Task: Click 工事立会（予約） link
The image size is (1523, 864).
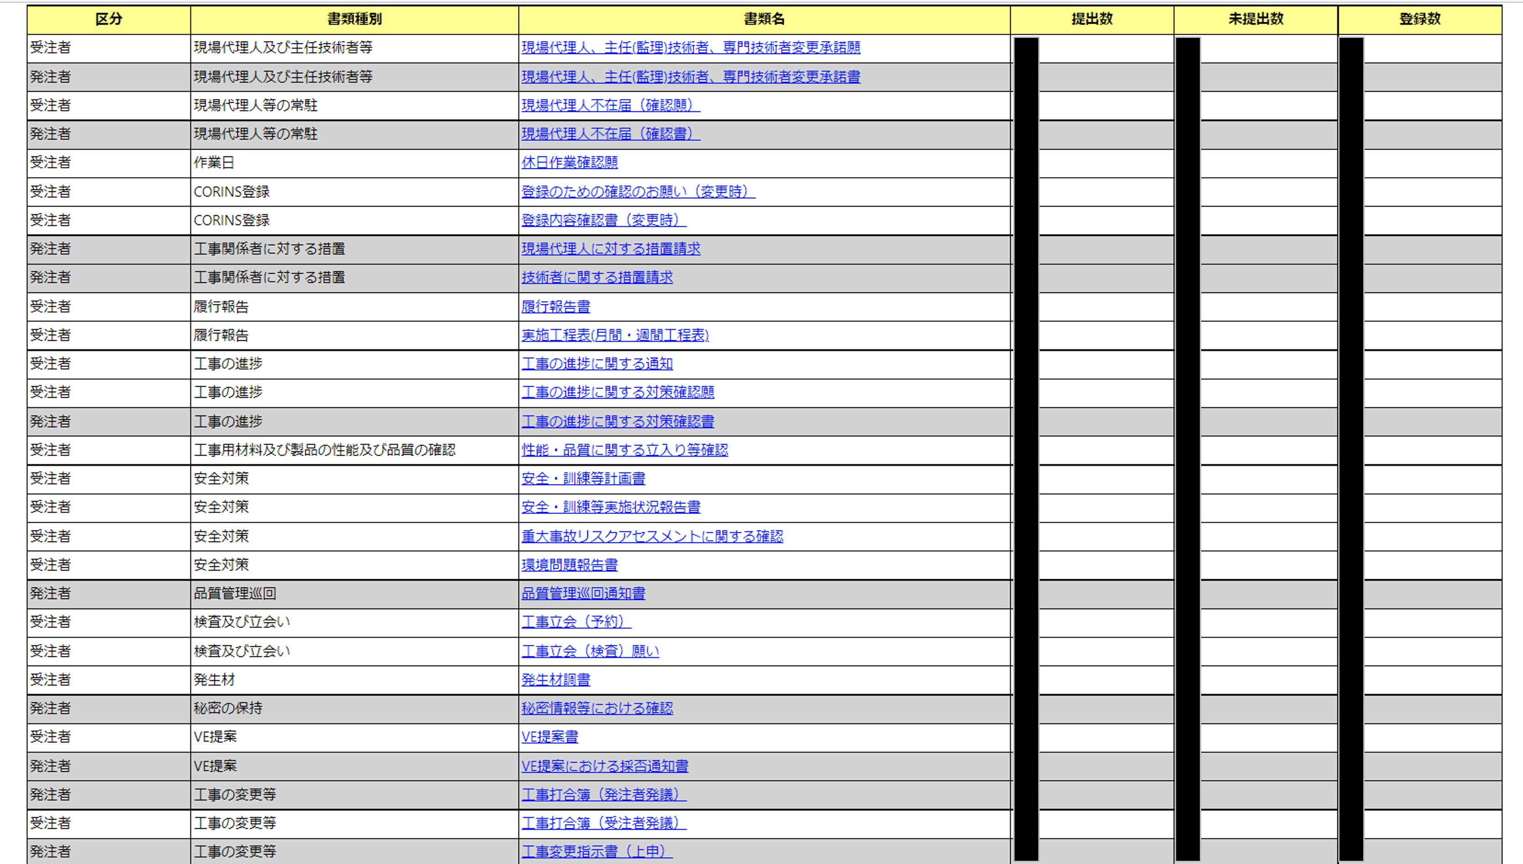Action: coord(576,622)
